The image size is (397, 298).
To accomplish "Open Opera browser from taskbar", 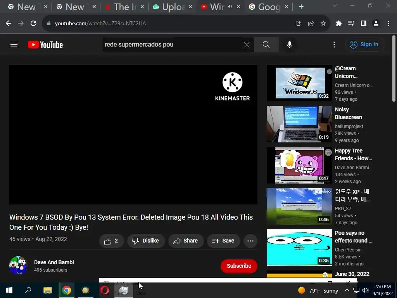I will coord(104,290).
